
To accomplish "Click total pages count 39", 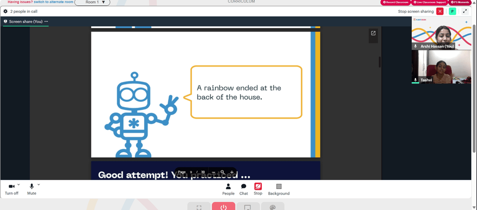I will (x=203, y=172).
